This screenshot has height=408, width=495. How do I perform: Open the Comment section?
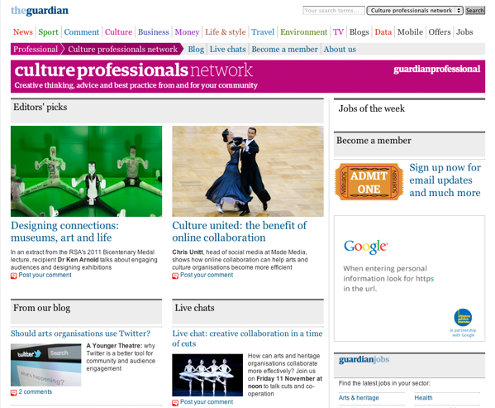[x=82, y=32]
